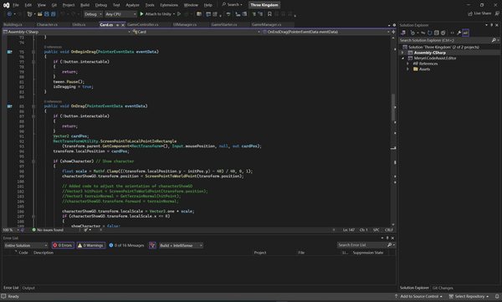Image resolution: width=502 pixels, height=302 pixels.
Task: Click the Refresh icon in Solution Explorer
Action: (430, 33)
